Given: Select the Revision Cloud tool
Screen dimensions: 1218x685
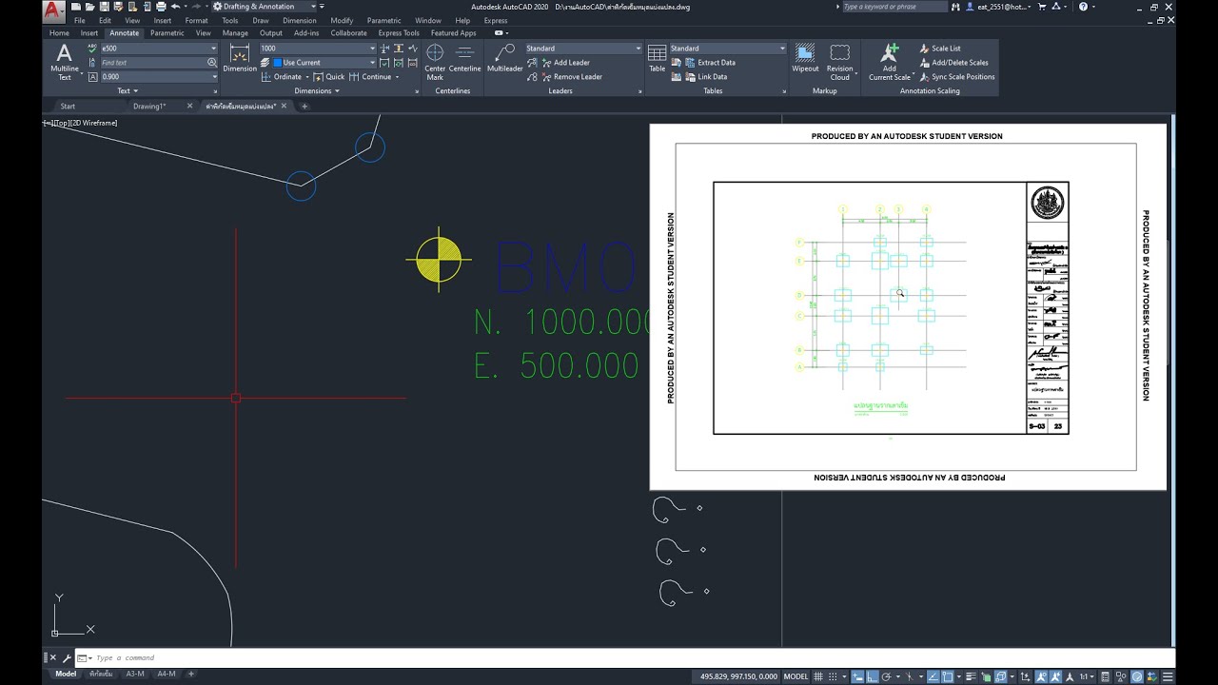Looking at the screenshot, I should click(x=840, y=62).
